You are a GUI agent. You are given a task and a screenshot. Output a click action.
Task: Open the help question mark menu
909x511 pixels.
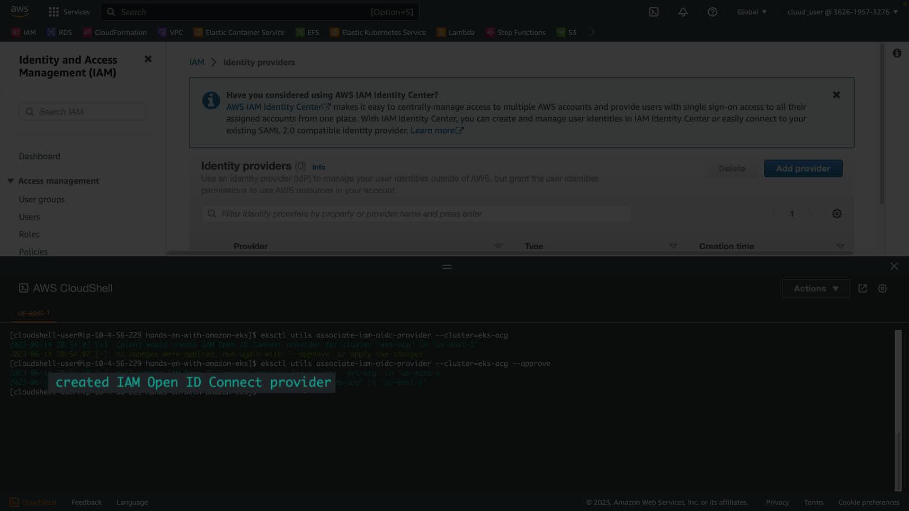coord(712,12)
